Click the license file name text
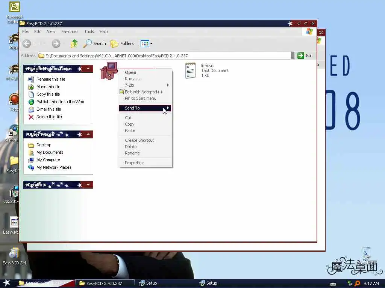This screenshot has height=288, width=385. point(207,66)
